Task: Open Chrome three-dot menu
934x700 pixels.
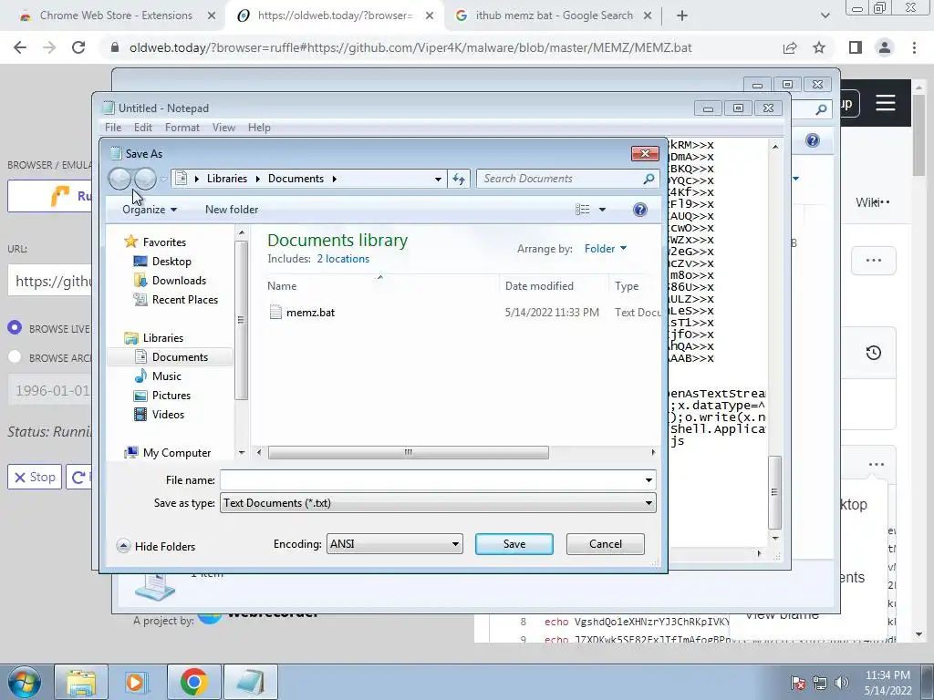Action: [x=914, y=47]
